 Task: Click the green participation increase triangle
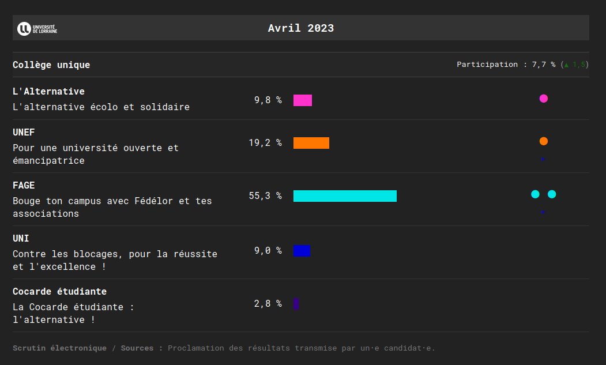tap(566, 65)
